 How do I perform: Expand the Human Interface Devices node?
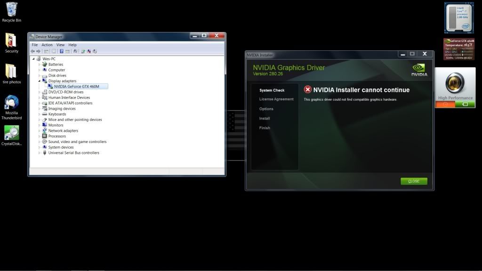[x=40, y=97]
